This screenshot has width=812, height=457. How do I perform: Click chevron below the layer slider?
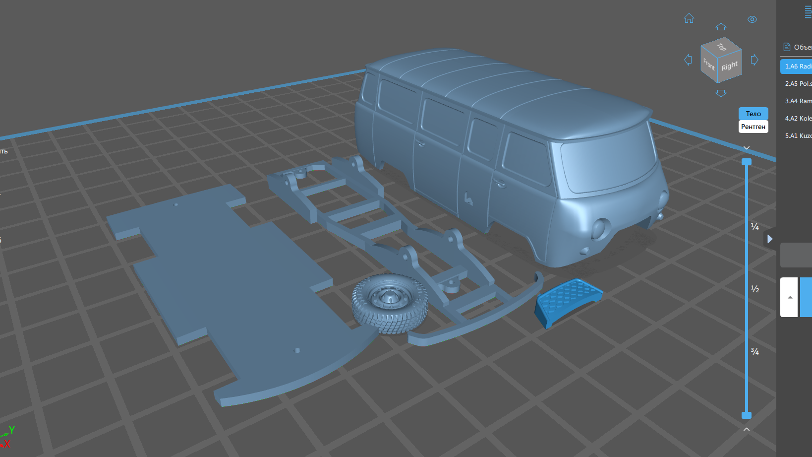746,429
